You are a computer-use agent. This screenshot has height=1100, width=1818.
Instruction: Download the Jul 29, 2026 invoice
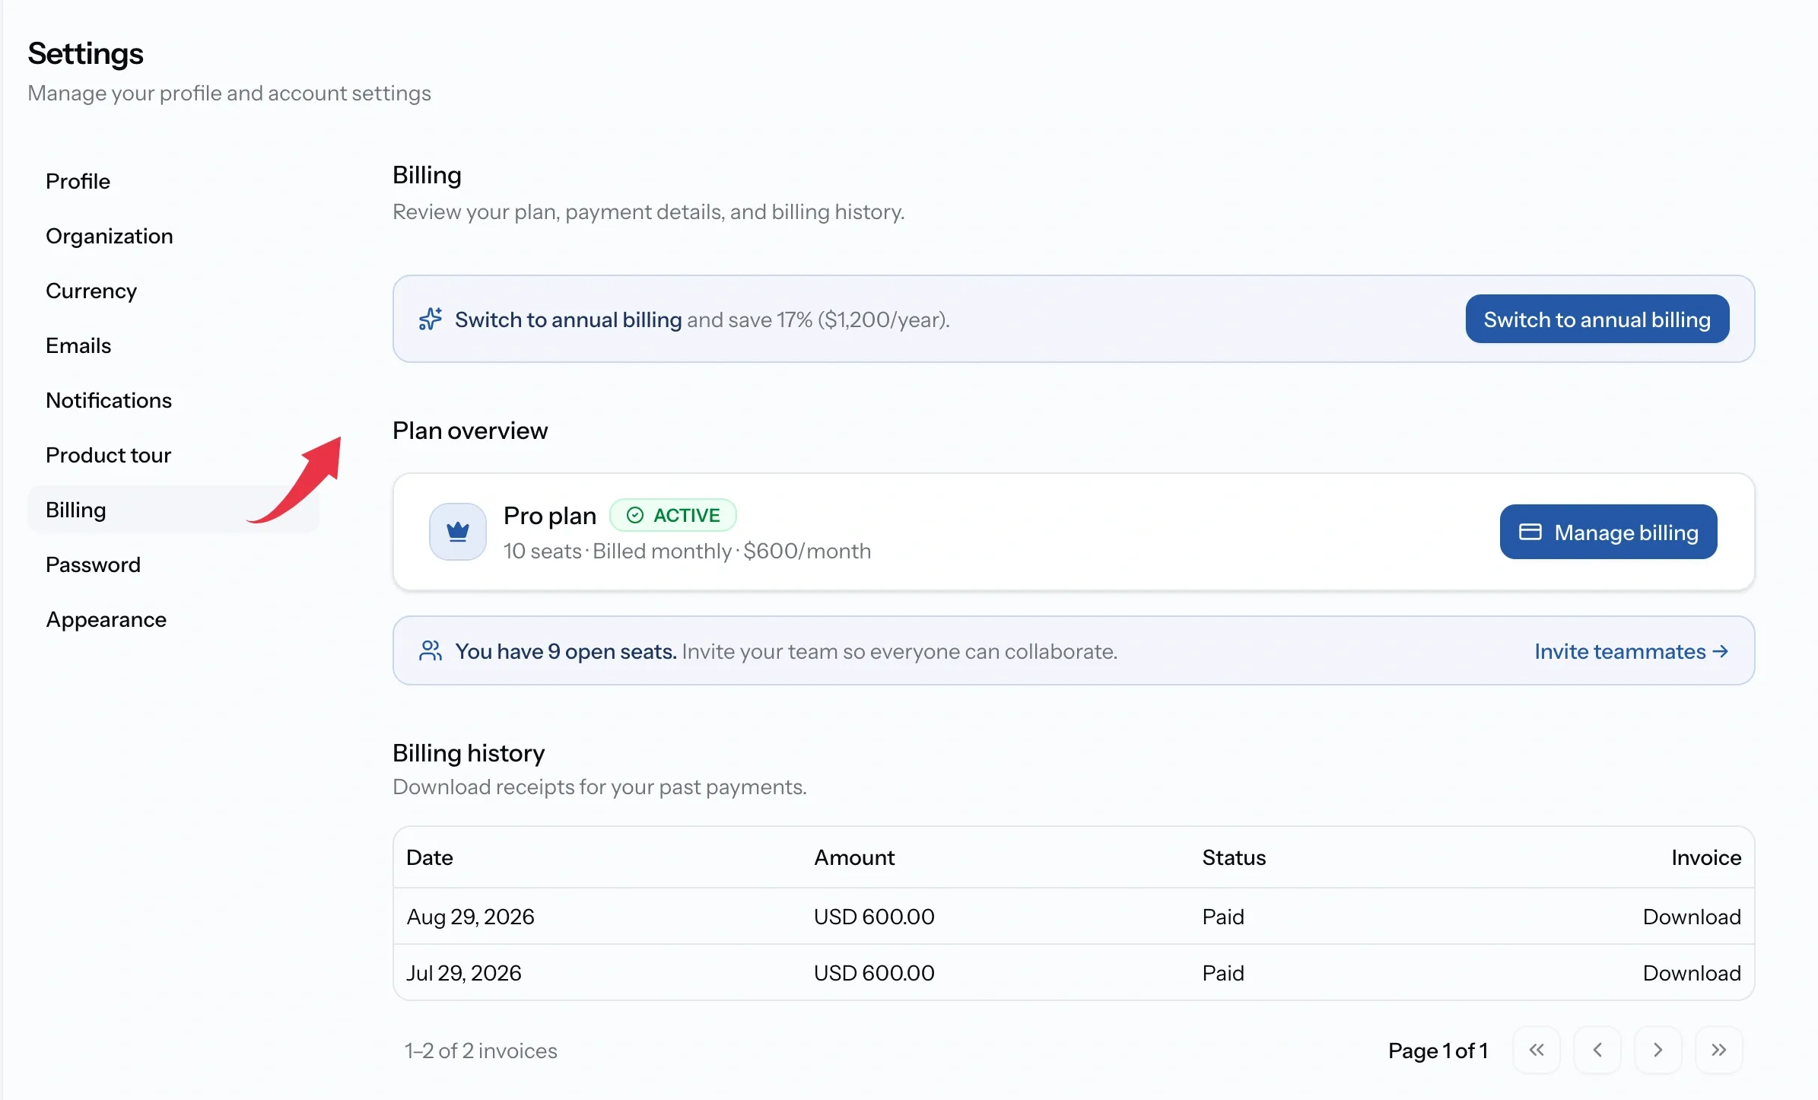(x=1692, y=973)
